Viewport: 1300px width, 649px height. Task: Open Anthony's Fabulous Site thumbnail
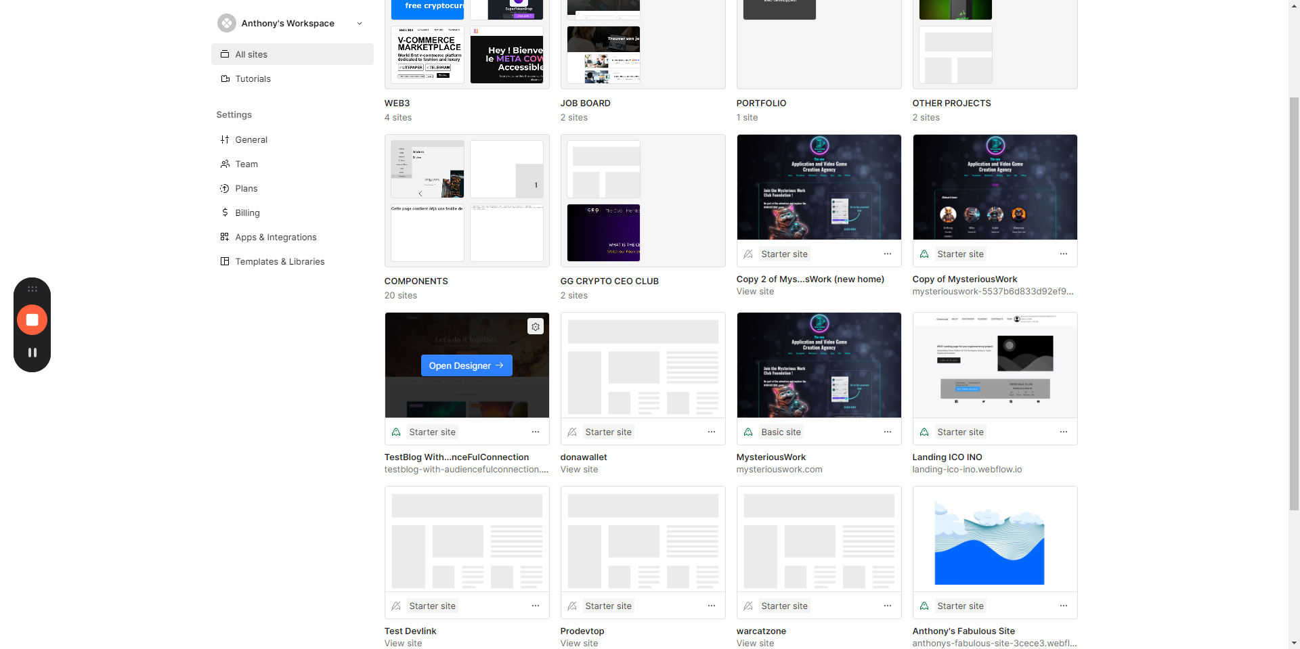point(995,539)
